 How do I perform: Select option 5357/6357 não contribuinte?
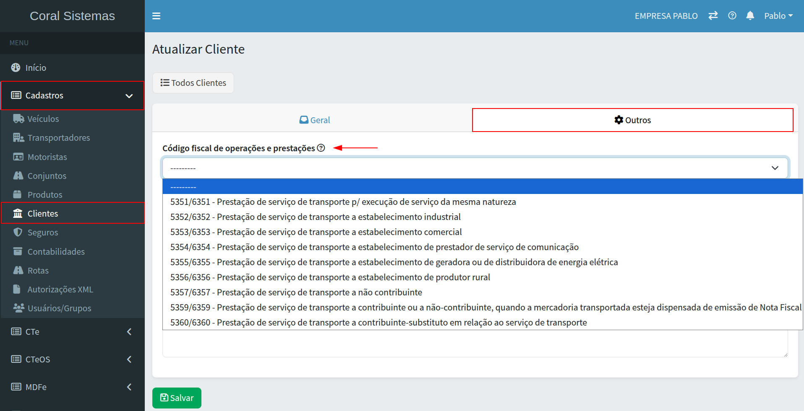click(x=296, y=292)
